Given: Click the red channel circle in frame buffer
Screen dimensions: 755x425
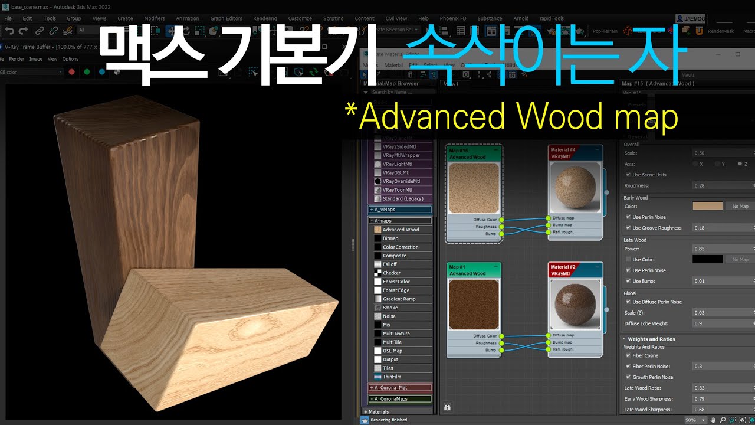Looking at the screenshot, I should point(71,72).
